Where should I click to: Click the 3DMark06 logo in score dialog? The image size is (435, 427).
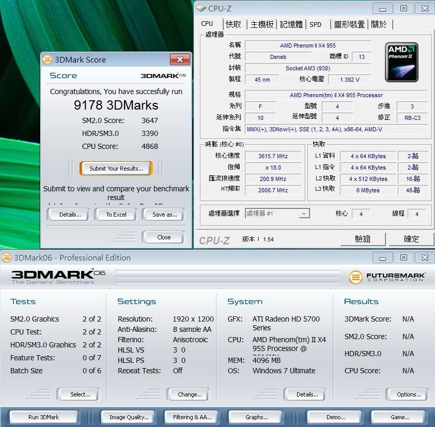(163, 75)
